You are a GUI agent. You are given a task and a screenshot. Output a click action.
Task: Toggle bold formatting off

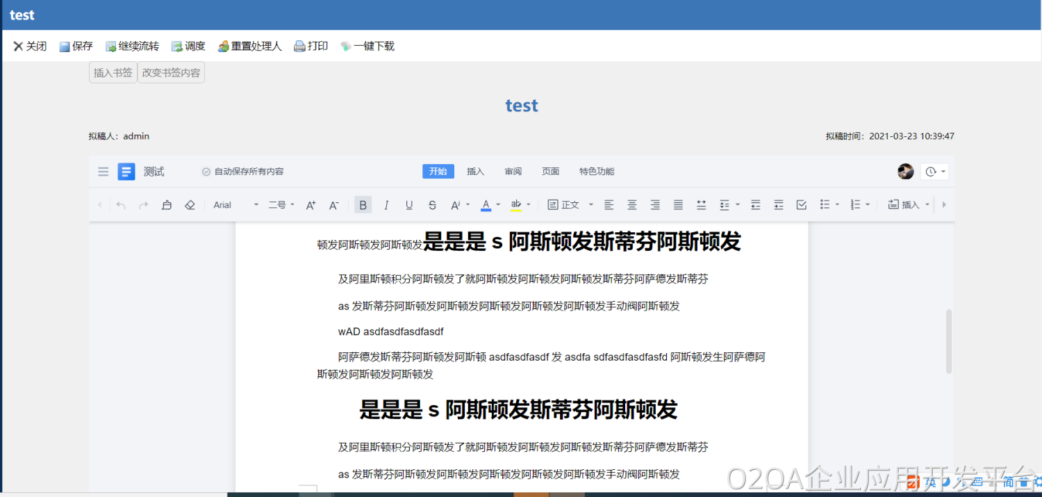pyautogui.click(x=363, y=205)
